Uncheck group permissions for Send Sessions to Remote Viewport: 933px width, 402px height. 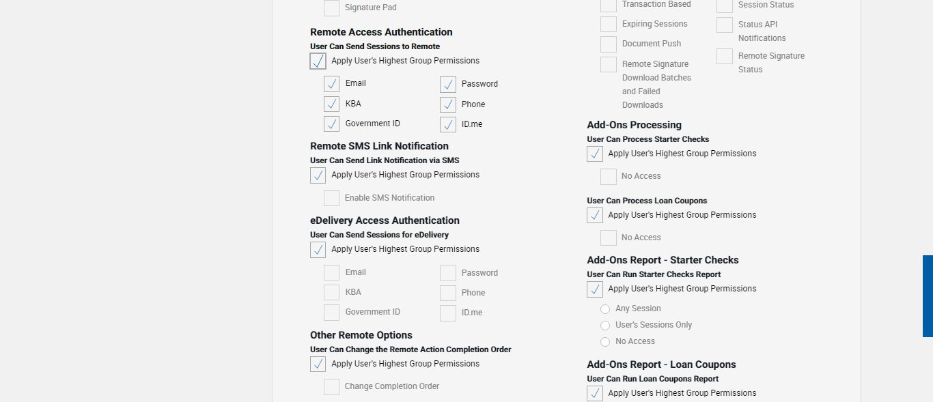[x=318, y=61]
